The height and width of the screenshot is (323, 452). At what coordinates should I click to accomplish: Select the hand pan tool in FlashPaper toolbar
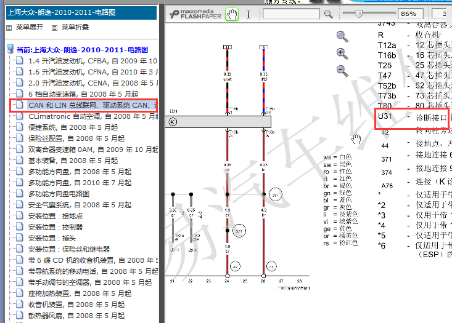(232, 14)
